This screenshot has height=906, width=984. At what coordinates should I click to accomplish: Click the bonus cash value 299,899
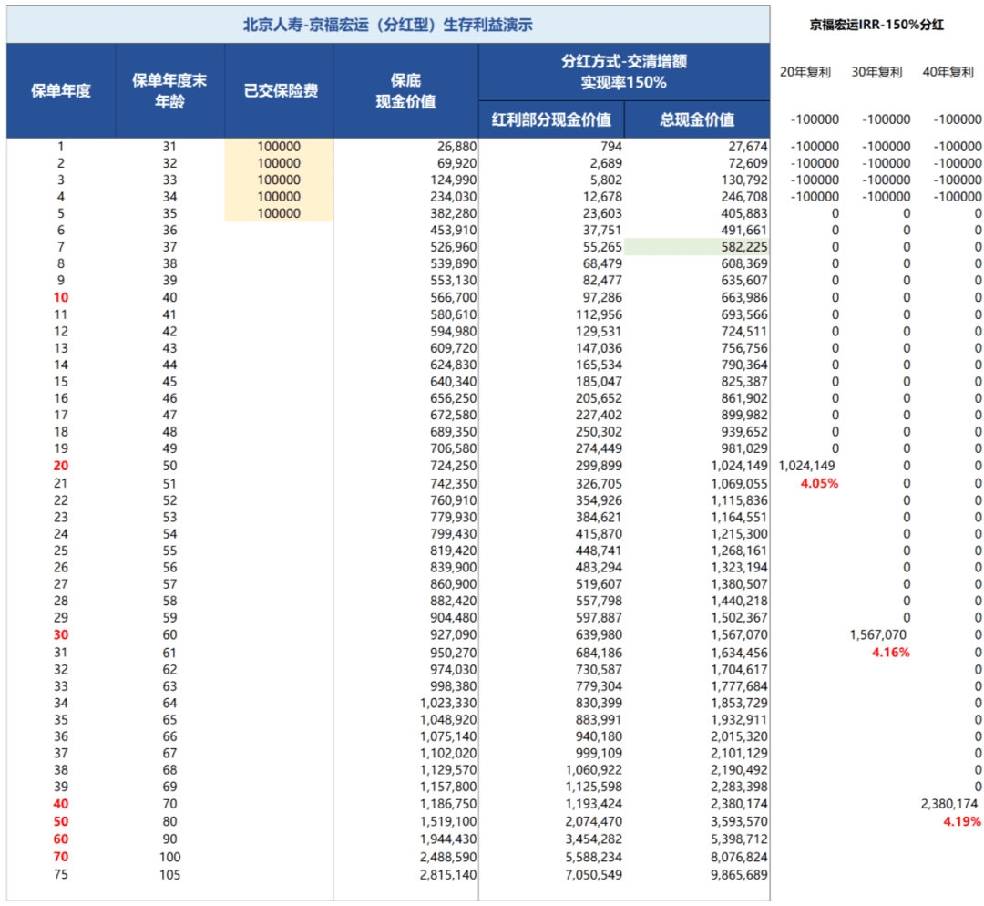pyautogui.click(x=599, y=466)
